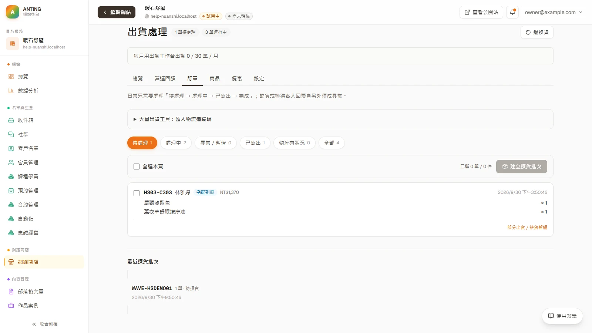Switch to the 總覽 tab

(138, 78)
